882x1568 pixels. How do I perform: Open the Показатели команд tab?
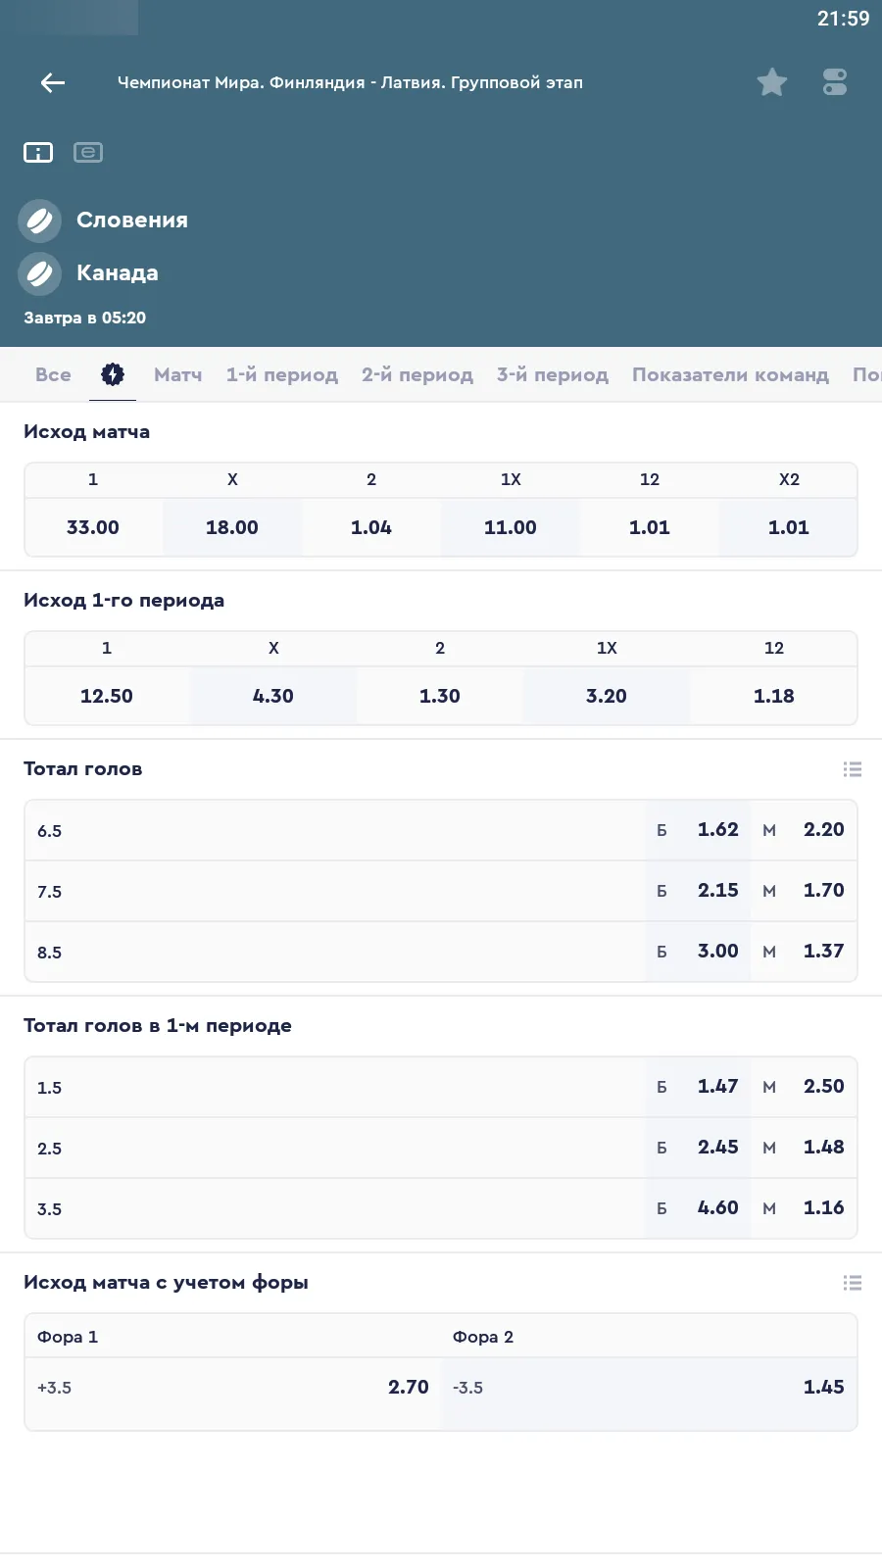(730, 374)
